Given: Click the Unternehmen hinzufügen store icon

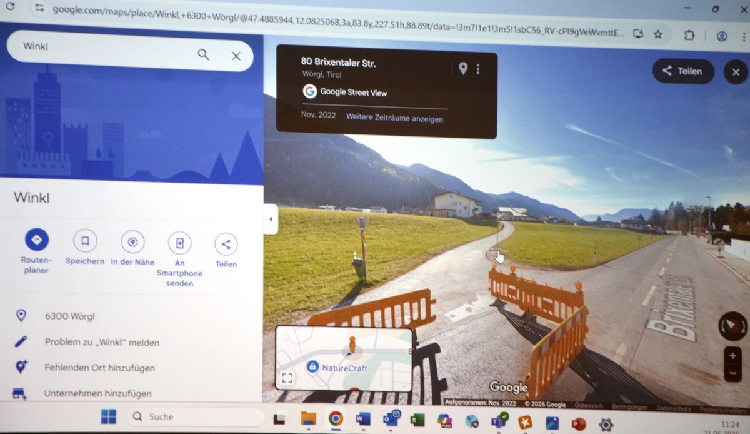Looking at the screenshot, I should (20, 393).
